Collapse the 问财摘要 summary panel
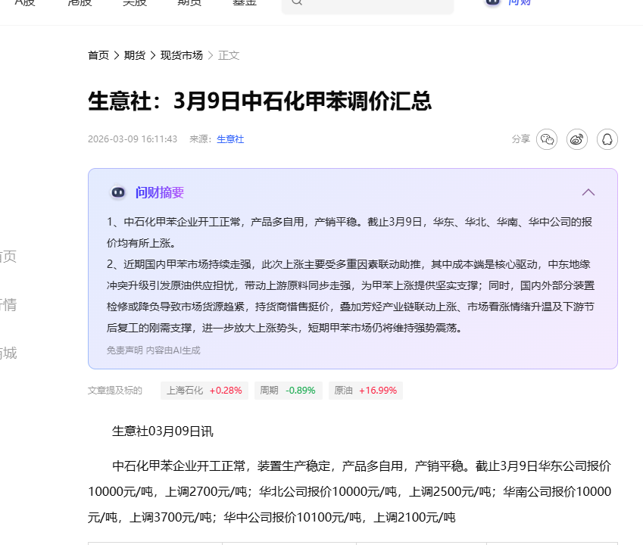 coord(588,192)
